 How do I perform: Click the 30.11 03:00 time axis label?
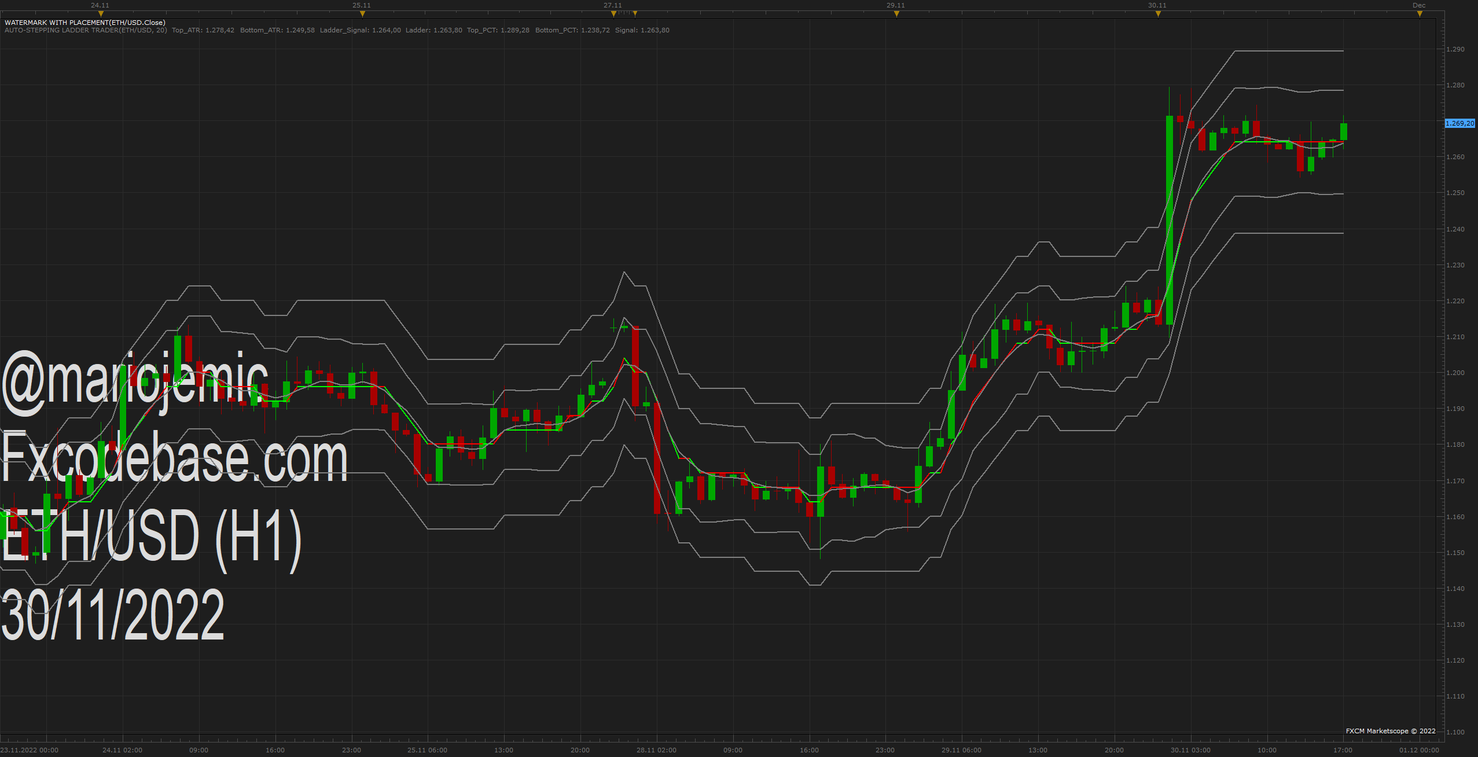coord(1190,750)
